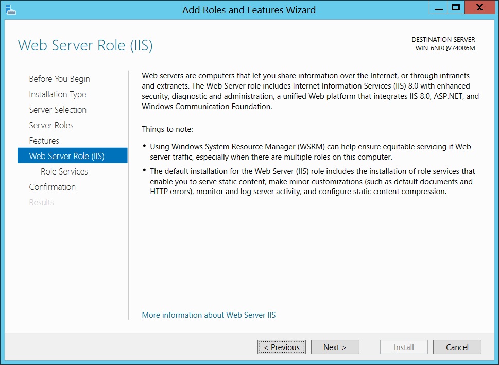Select the Server Selection step
The image size is (499, 365).
58,110
